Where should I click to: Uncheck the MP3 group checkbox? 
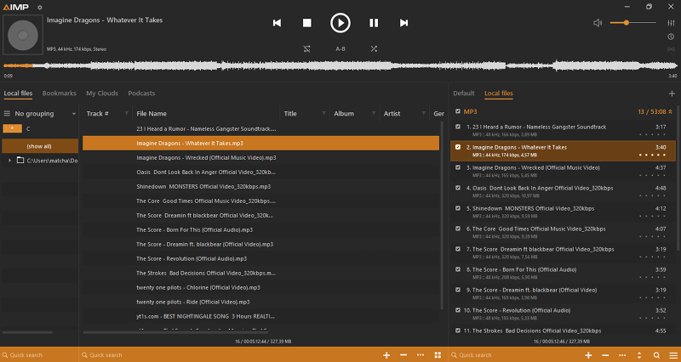click(x=458, y=111)
